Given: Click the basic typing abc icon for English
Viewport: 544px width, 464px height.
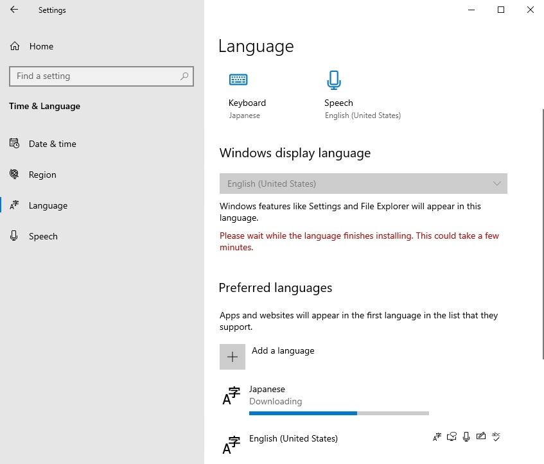Looking at the screenshot, I should point(496,436).
